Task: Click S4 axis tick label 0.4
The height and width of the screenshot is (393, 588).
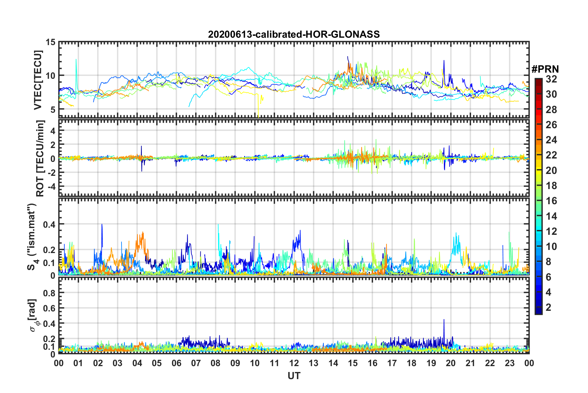Action: (49, 224)
